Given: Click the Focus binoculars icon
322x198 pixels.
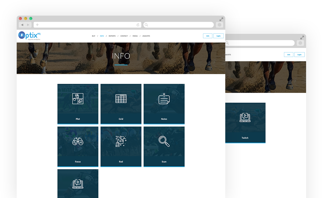Looking at the screenshot, I should pos(78,141).
